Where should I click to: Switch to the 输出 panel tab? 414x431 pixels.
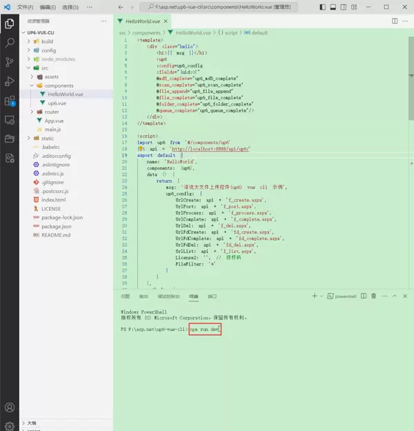pos(144,296)
